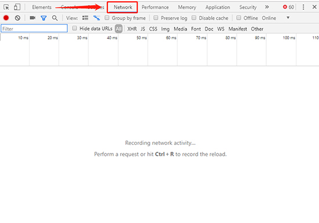The width and height of the screenshot is (319, 223).
Task: Filter requests by Doc type
Action: [x=209, y=29]
